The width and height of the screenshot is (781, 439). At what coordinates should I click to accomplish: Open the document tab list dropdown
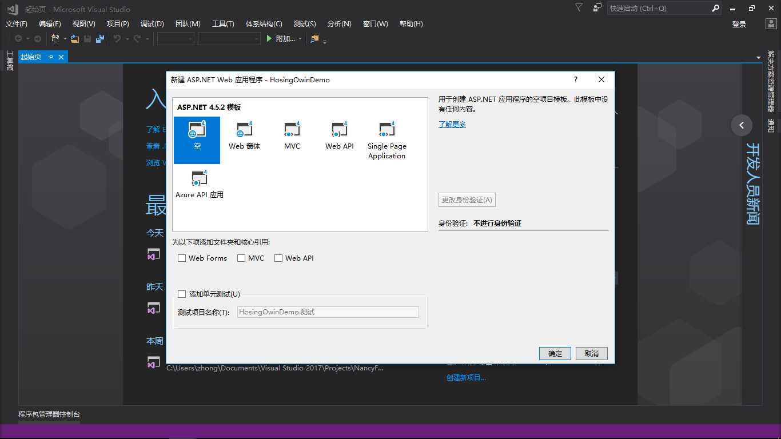click(x=759, y=57)
